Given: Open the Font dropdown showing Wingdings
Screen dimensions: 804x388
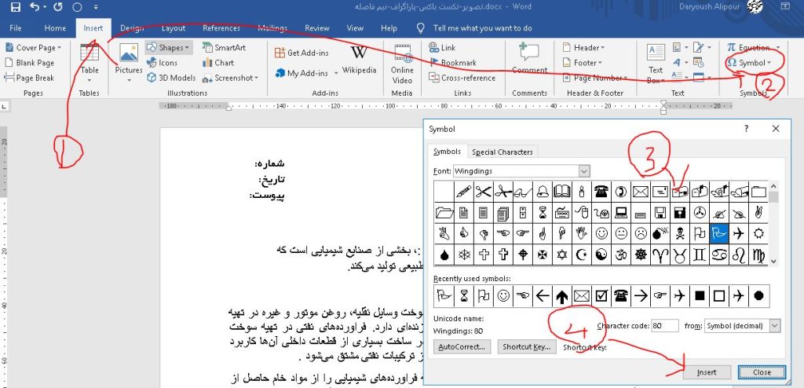Looking at the screenshot, I should [583, 170].
